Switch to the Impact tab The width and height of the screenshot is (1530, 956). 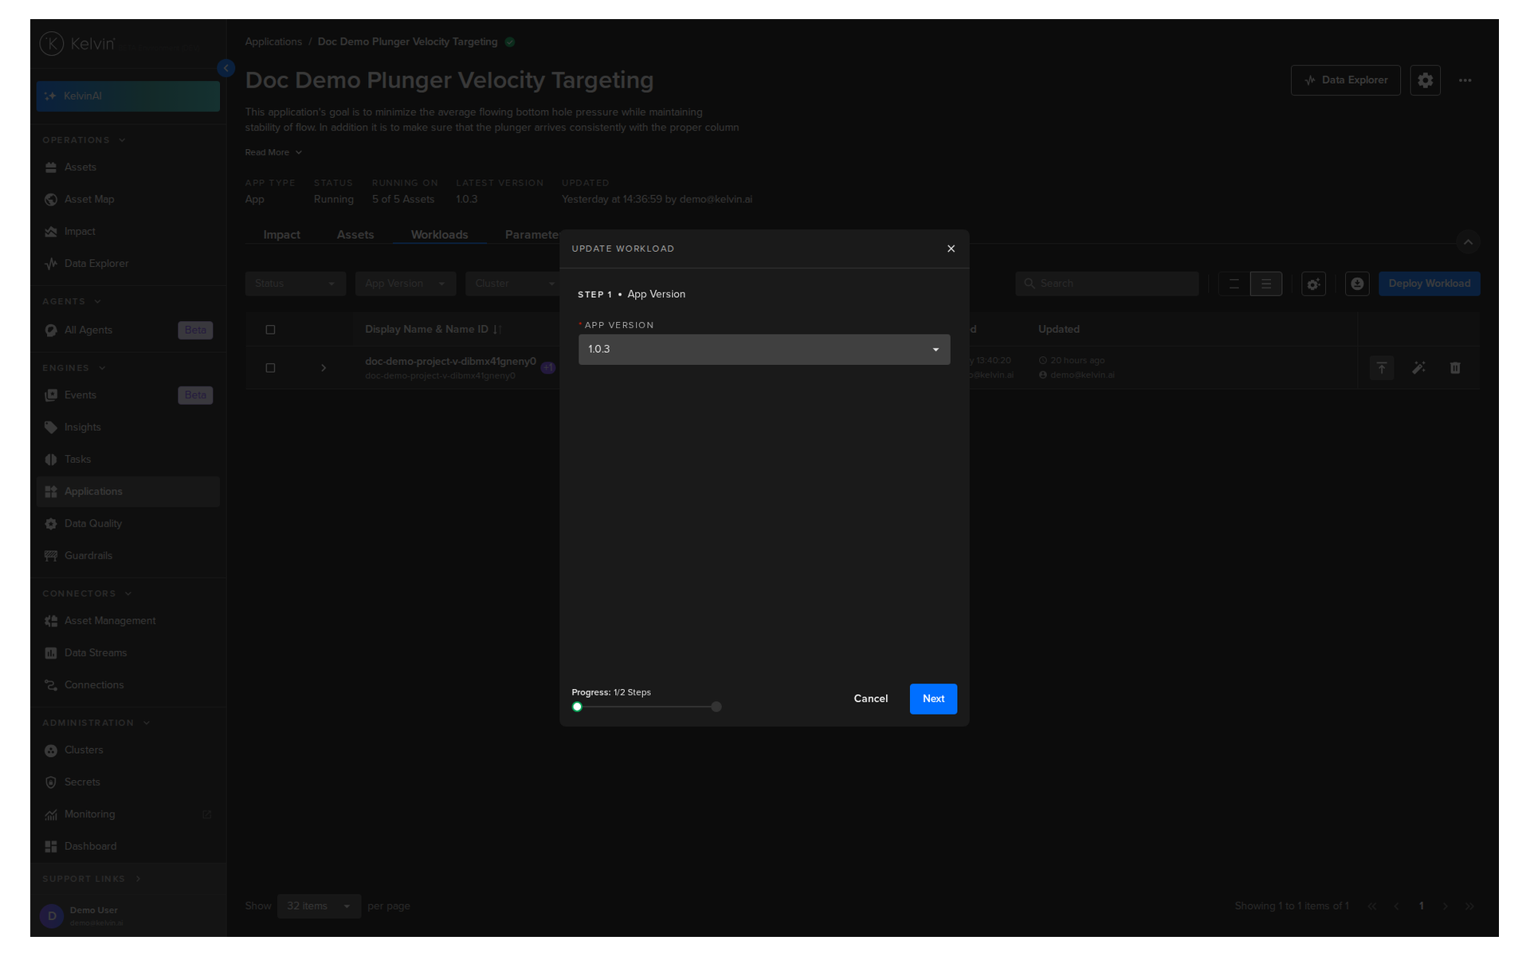point(281,234)
